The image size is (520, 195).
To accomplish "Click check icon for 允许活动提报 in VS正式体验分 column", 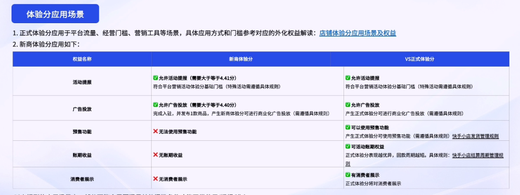I will [x=348, y=78].
